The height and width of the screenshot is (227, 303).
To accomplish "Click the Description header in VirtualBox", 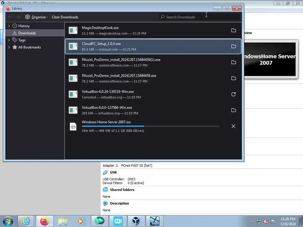I will tap(120, 203).
